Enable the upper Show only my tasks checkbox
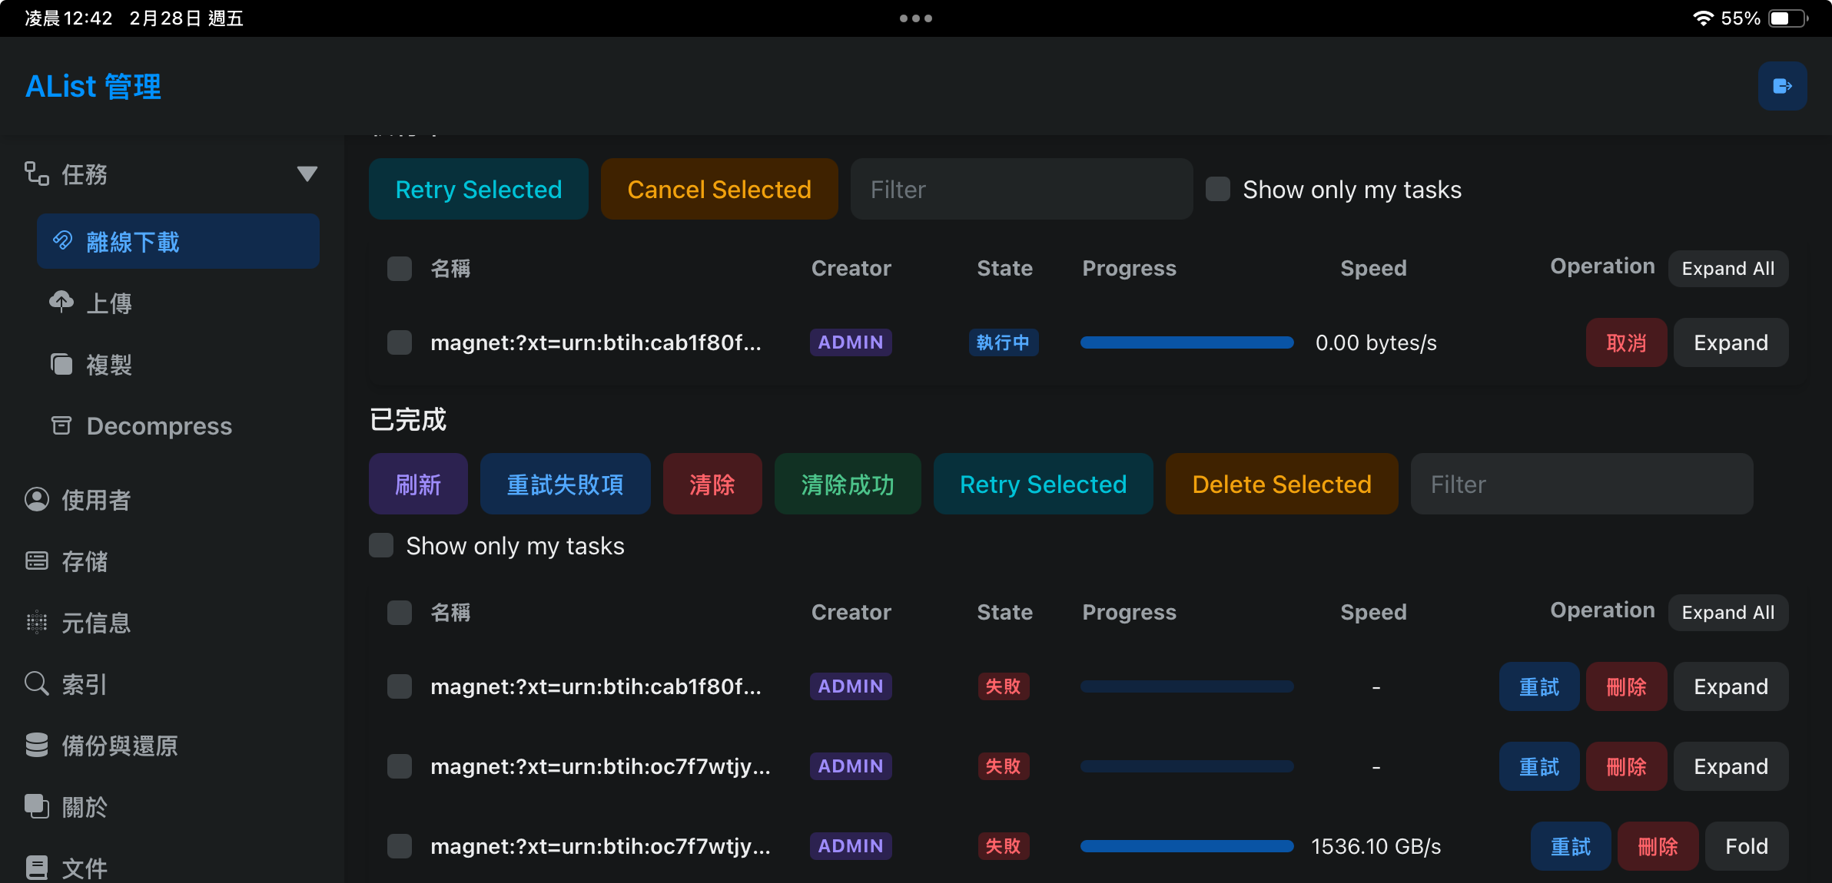Image resolution: width=1832 pixels, height=883 pixels. (1218, 189)
